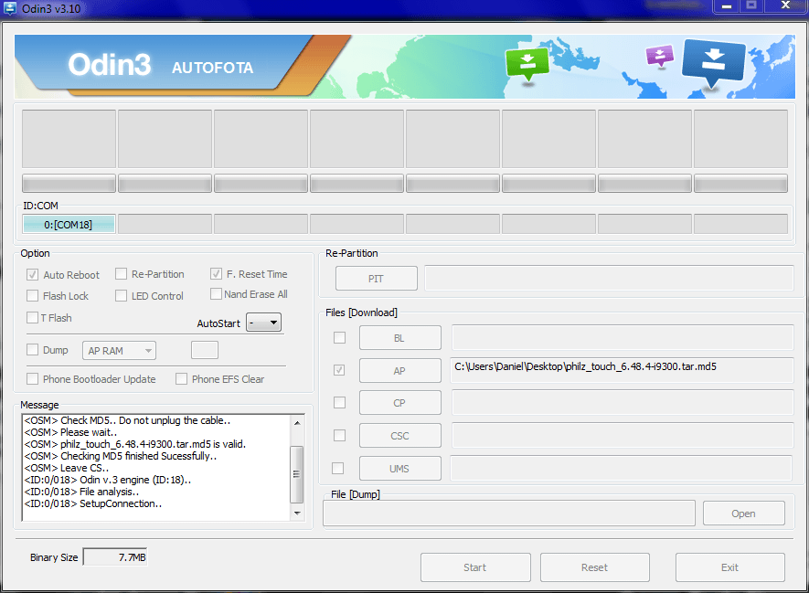Screen dimensions: 809x593
Task: Click the CP file button
Action: tap(399, 403)
